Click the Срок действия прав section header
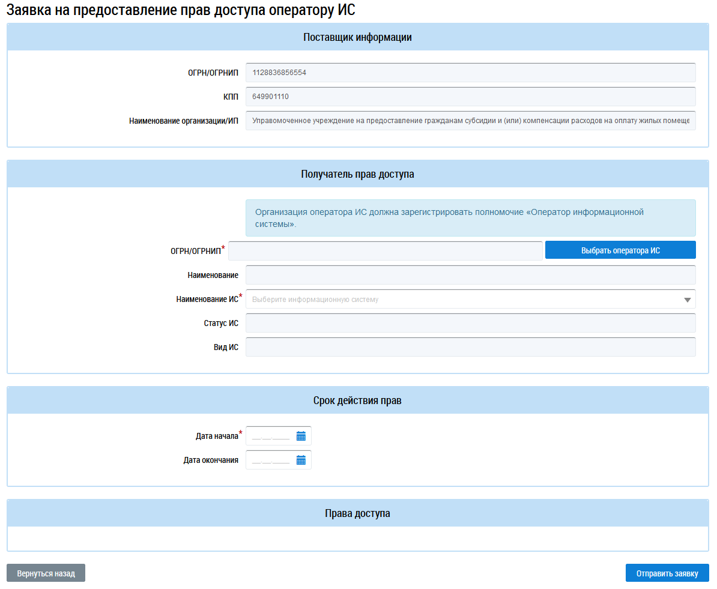Viewport: 717px width, 589px height. [357, 400]
